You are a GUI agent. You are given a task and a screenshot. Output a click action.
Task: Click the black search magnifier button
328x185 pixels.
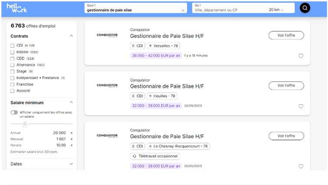click(305, 8)
